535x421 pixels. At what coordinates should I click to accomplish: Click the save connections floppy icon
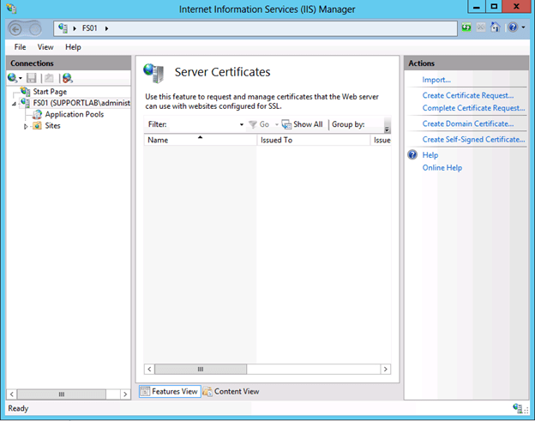click(32, 78)
